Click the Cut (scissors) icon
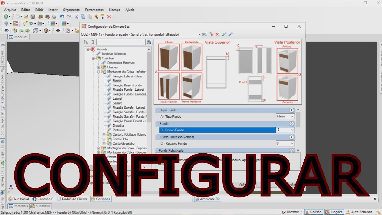Screen dimensions: 382x215 point(76,17)
